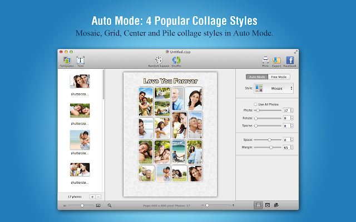
Task: Remove a photo with the minus button
Action: tap(98, 197)
